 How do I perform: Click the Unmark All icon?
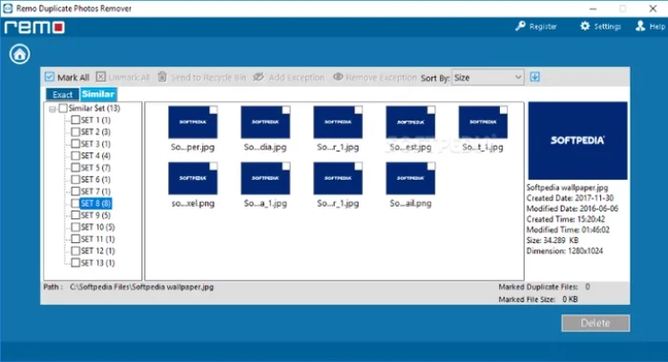[100, 76]
